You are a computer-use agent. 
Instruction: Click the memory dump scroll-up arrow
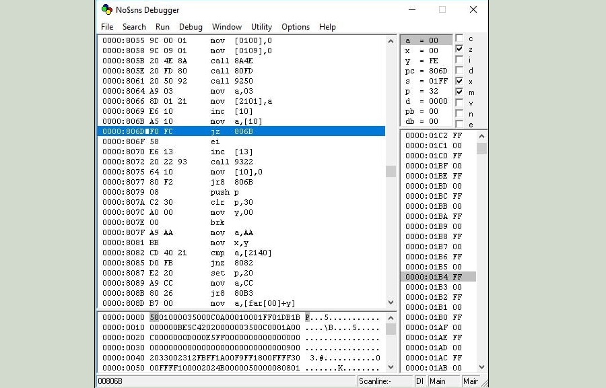391,317
